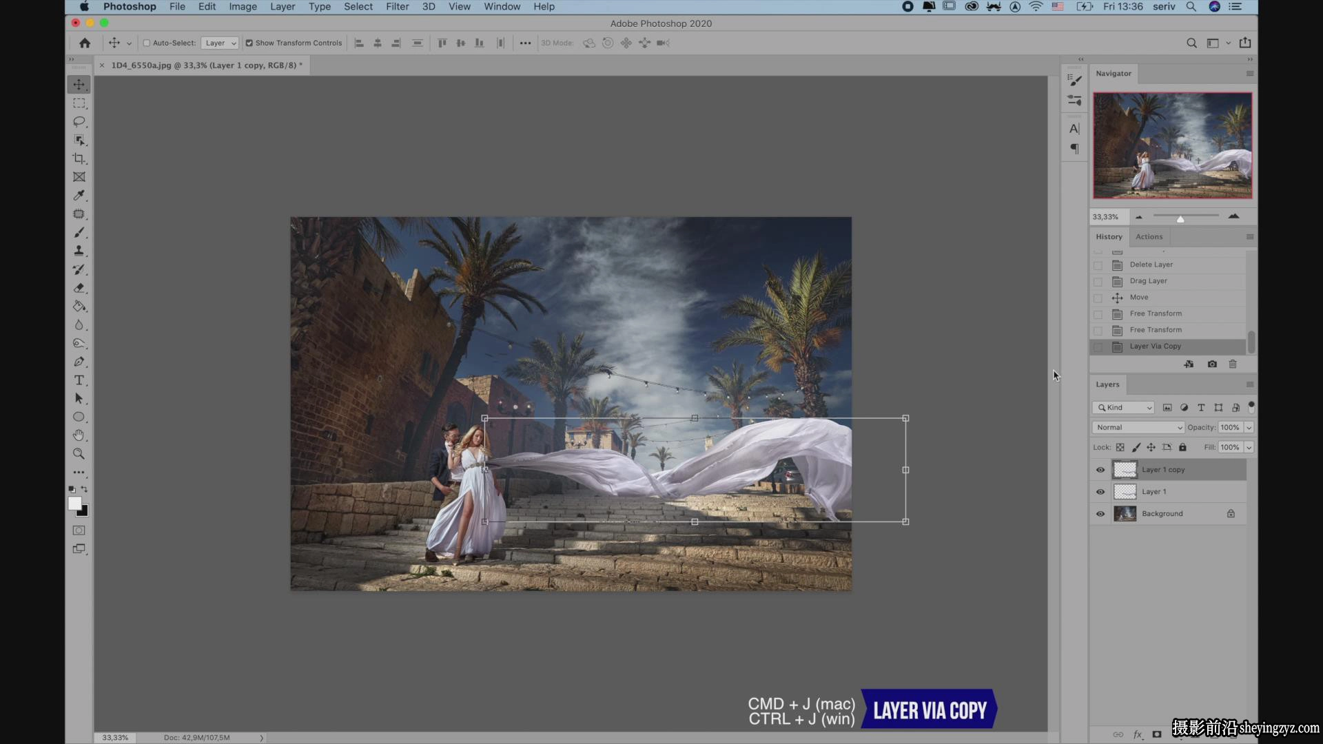Select the Hand tool

[x=79, y=435]
